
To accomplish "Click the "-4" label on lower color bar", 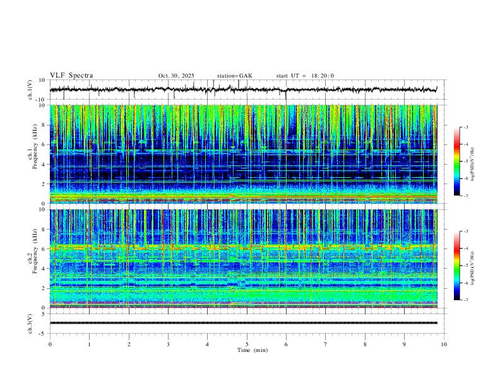I will (466, 249).
